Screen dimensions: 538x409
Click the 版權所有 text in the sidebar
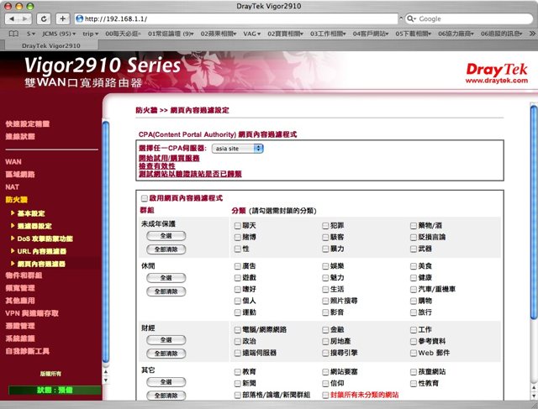click(x=50, y=374)
